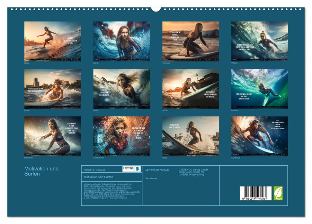
Task: Open the Seele month thumbnail
Action: [x=52, y=41]
